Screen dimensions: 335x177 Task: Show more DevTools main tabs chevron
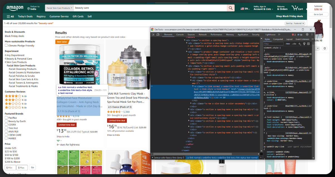(x=279, y=35)
